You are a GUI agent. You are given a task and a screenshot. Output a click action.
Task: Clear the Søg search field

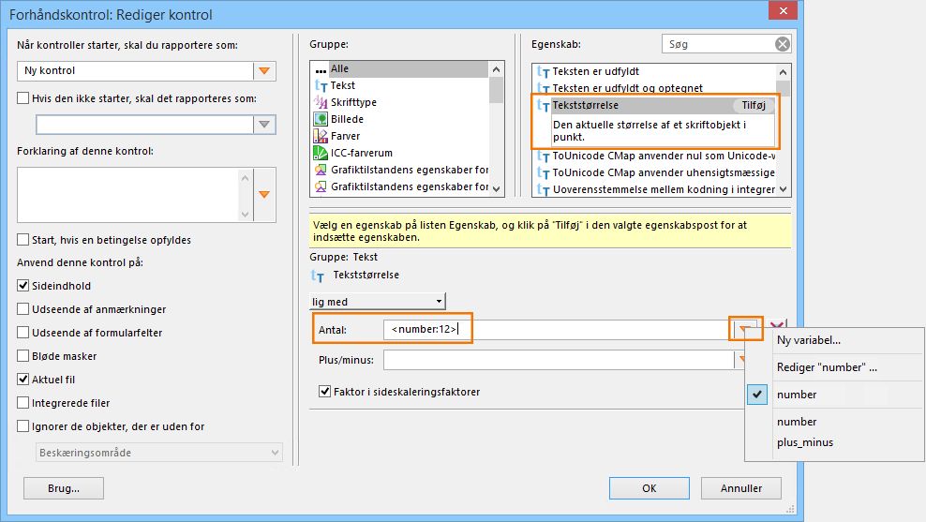(x=782, y=44)
